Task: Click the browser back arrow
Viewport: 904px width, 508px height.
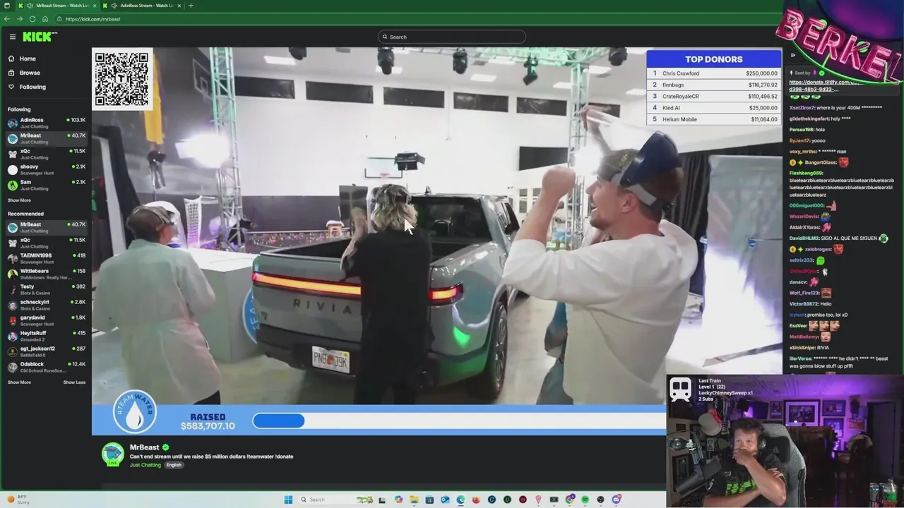Action: (x=7, y=19)
